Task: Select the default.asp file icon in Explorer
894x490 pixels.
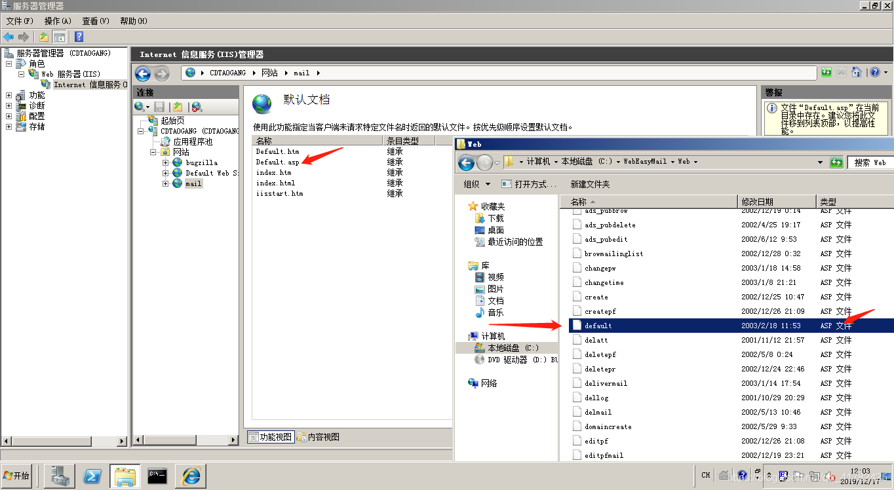Action: 577,326
